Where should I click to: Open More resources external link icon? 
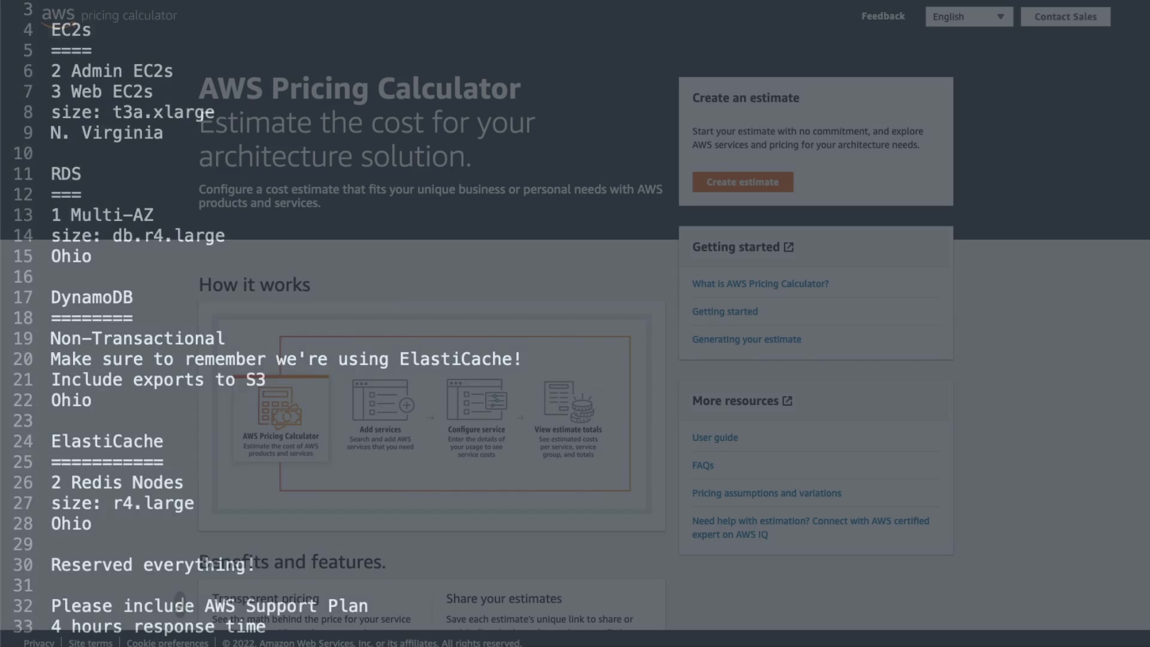click(787, 401)
